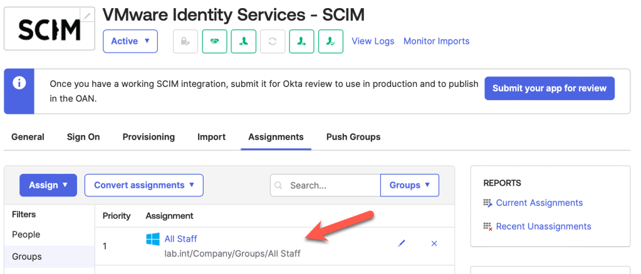Edit the All Staff assignment pencil icon
The image size is (641, 274).
pos(402,243)
